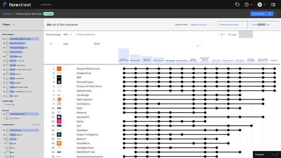
Task: Expand the category columns chevron
Action: pos(197,46)
